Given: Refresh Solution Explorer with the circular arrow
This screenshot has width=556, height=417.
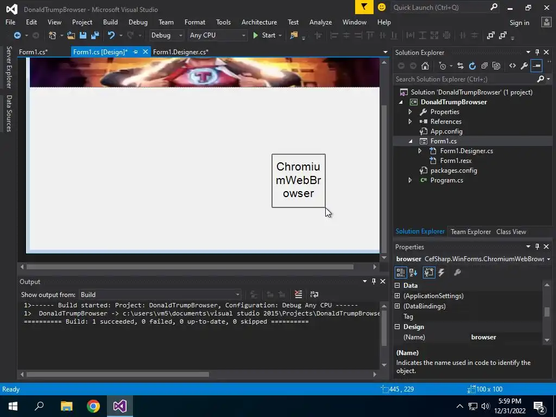Looking at the screenshot, I should (x=472, y=66).
